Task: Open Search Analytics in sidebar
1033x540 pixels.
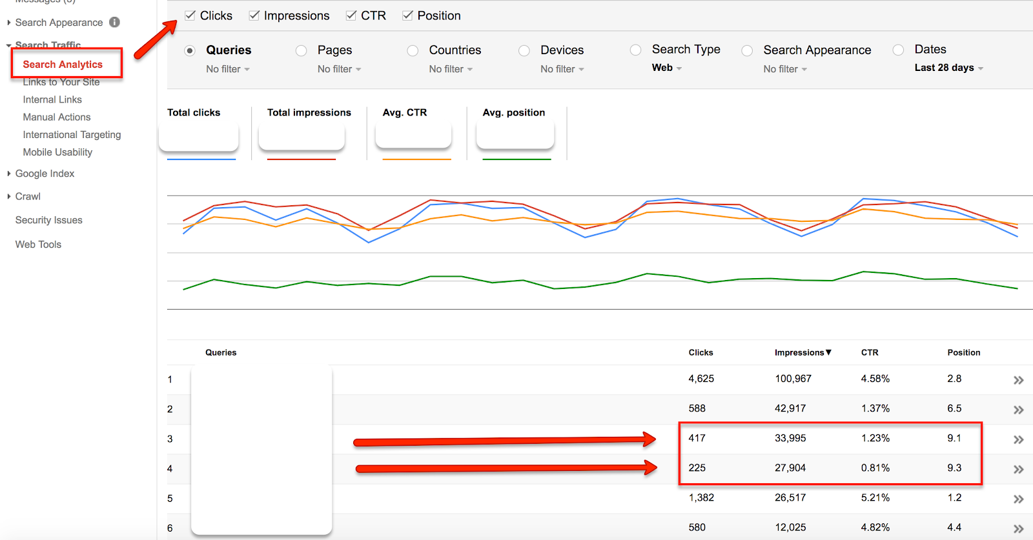Action: point(63,65)
